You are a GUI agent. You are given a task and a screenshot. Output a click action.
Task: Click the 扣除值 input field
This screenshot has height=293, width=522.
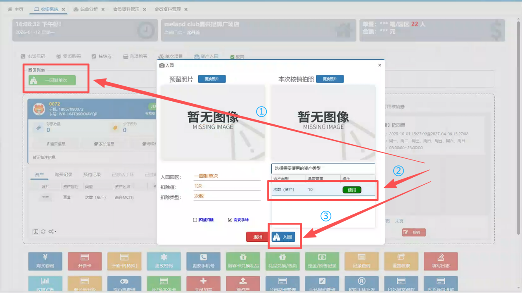227,186
